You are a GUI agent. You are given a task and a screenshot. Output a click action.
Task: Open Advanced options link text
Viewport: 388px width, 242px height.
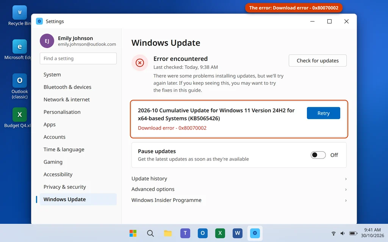tap(153, 189)
